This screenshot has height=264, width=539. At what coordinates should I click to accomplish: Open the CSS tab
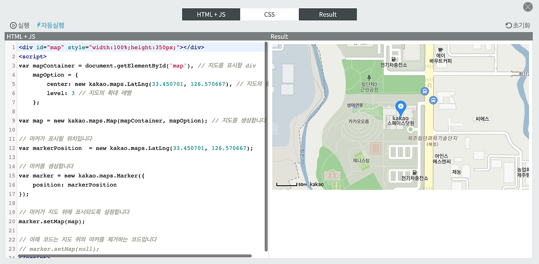coord(269,14)
